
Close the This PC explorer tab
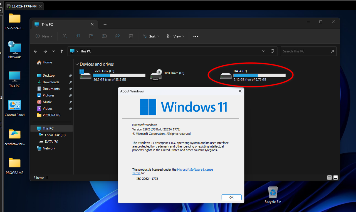click(x=92, y=24)
